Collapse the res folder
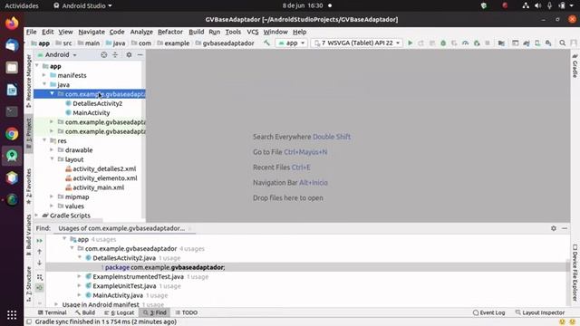 point(44,140)
